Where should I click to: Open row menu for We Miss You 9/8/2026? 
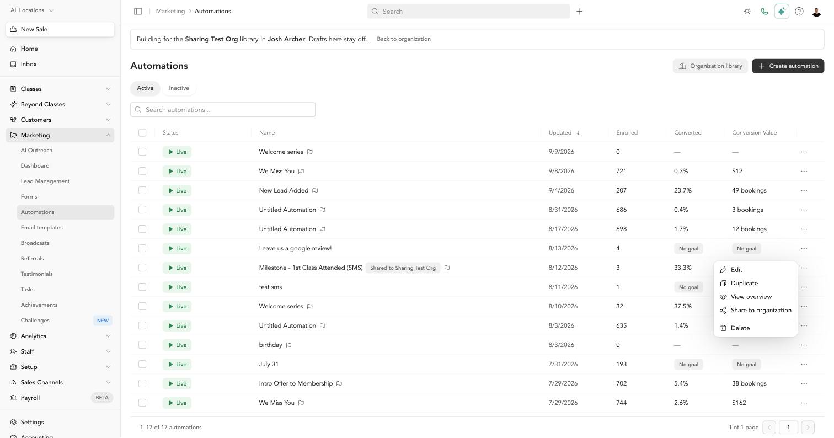point(804,171)
